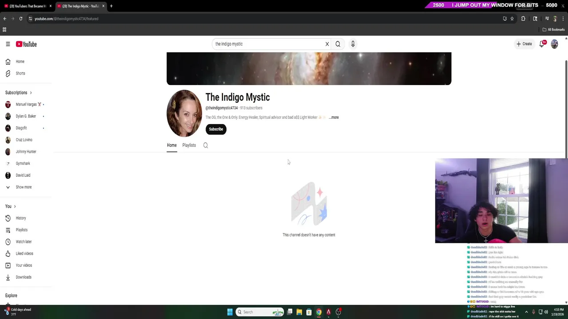Open the Windows Start menu

click(x=230, y=312)
